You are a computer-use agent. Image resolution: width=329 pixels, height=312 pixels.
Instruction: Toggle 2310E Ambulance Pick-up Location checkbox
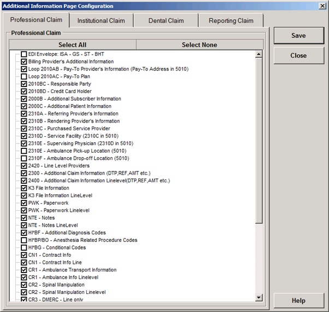coord(24,151)
